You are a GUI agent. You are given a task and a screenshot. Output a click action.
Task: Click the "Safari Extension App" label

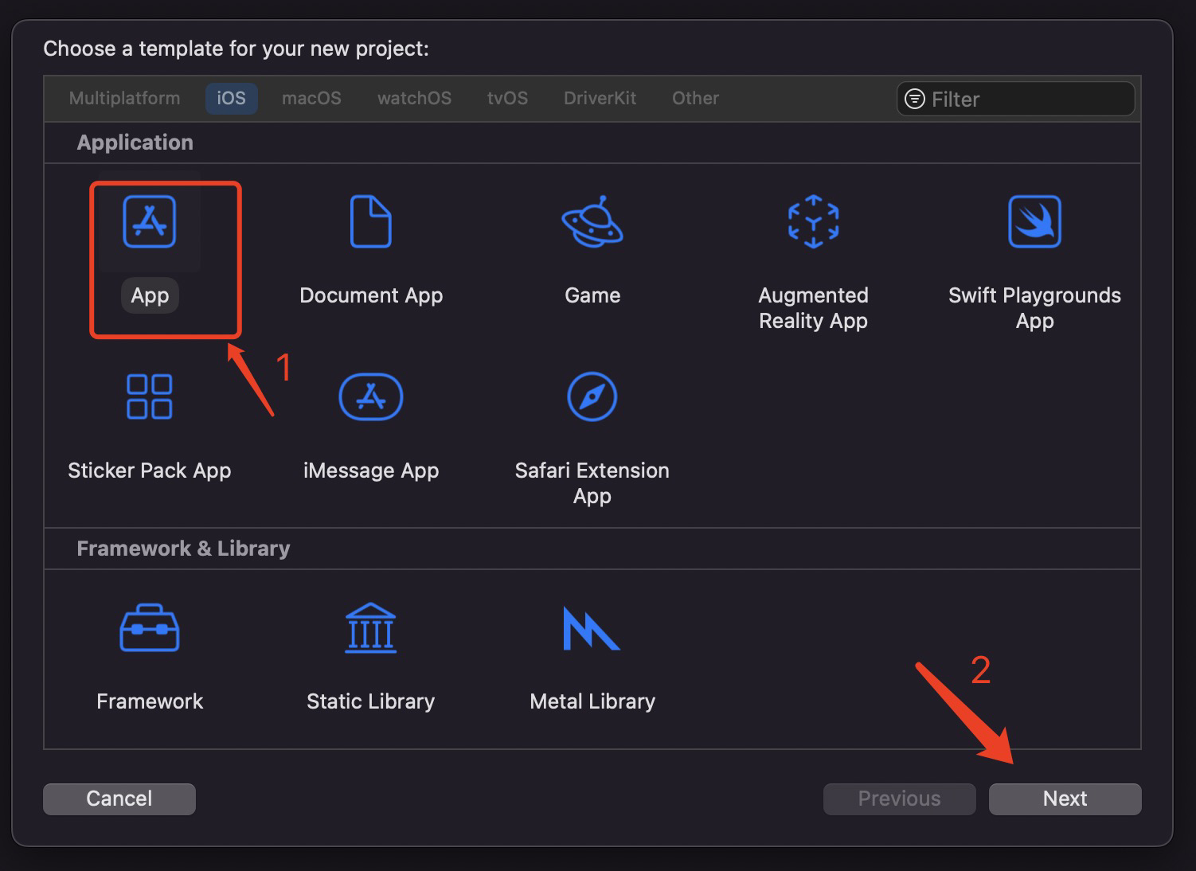(x=592, y=483)
